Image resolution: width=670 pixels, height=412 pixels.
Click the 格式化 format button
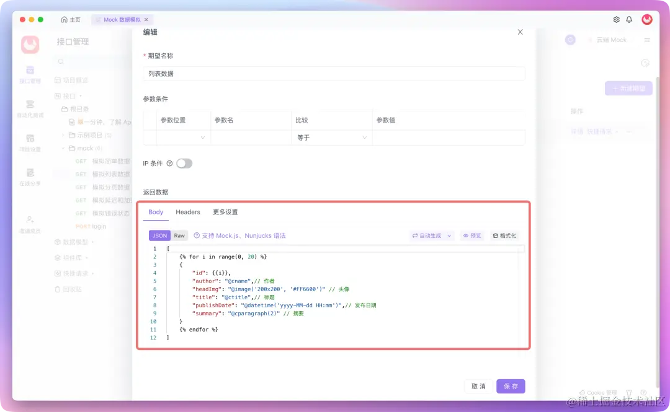click(x=504, y=235)
